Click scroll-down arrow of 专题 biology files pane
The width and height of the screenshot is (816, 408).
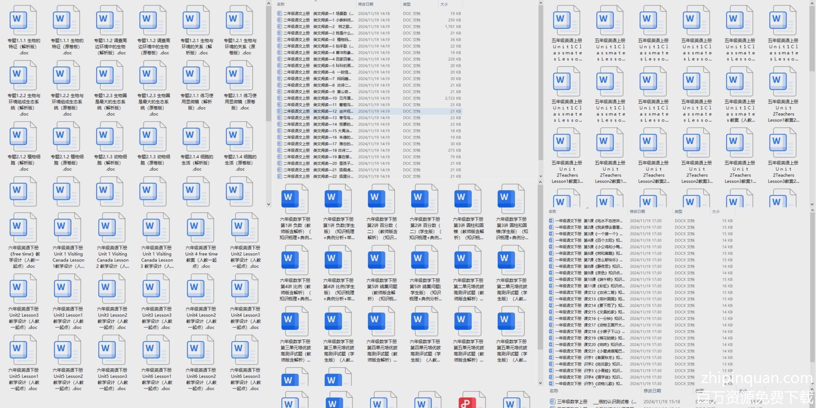click(268, 204)
